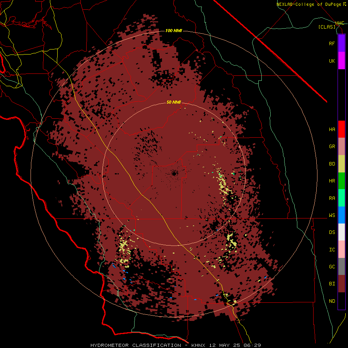Click the RA legend label
348x348 pixels.
(332, 198)
